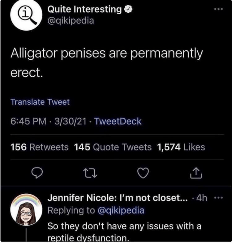Show the 1,574 Likes list
This screenshot has height=243, width=232.
pyautogui.click(x=181, y=147)
